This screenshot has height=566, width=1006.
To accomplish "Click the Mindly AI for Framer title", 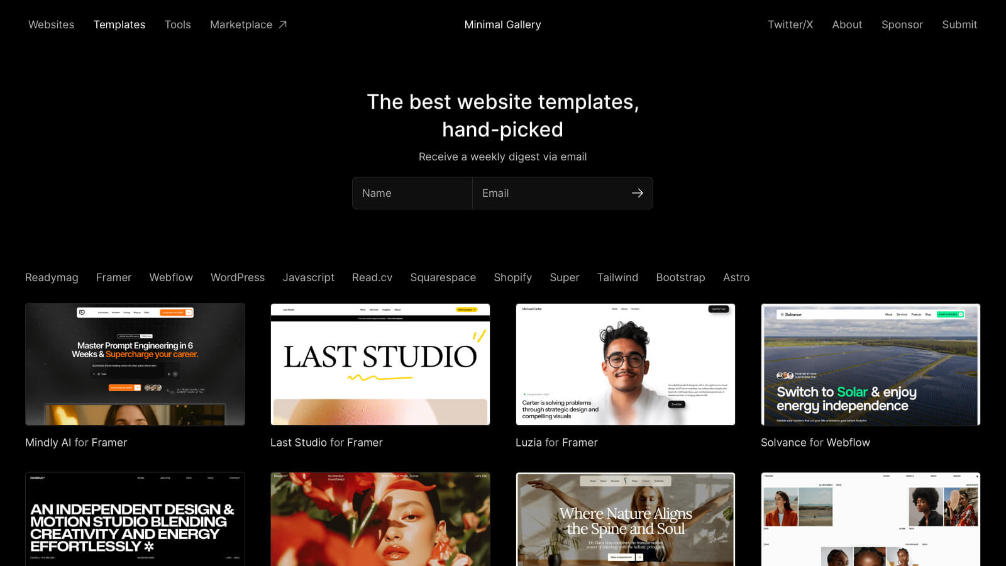I will tap(76, 442).
